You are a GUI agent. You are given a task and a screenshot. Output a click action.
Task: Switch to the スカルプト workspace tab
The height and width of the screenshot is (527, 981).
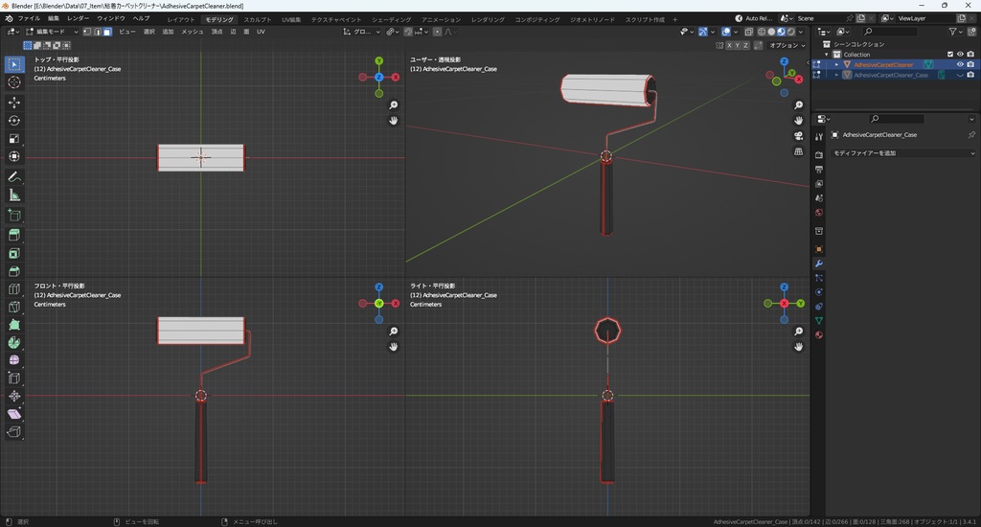(257, 19)
